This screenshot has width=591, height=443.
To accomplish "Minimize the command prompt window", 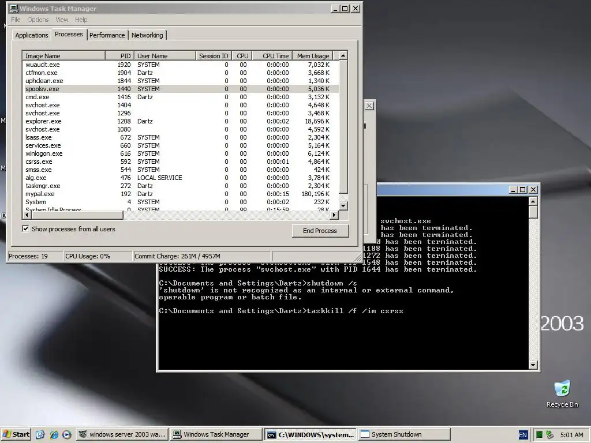I will 513,189.
